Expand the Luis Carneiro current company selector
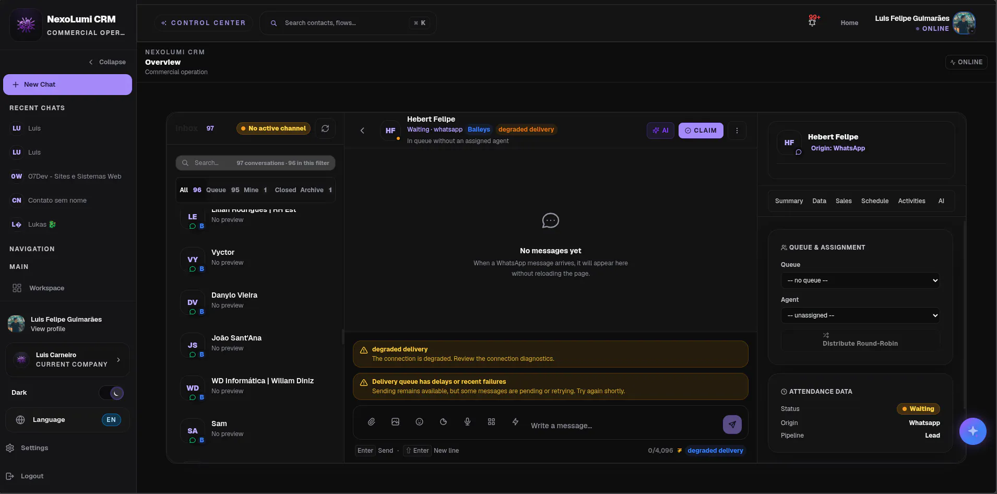Image resolution: width=997 pixels, height=494 pixels. (67, 360)
